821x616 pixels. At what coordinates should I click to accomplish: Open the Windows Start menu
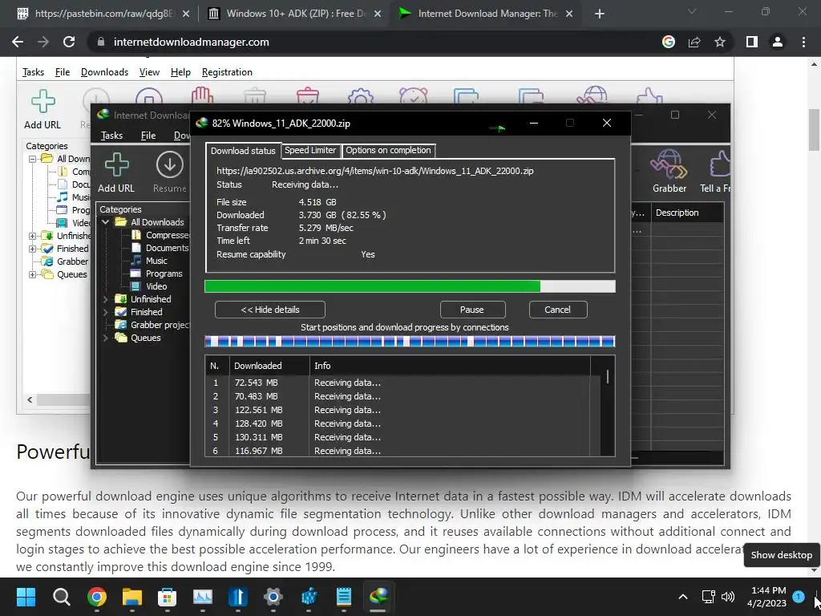(x=26, y=597)
